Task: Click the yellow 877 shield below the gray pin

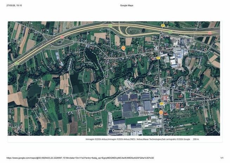Action: (x=158, y=58)
